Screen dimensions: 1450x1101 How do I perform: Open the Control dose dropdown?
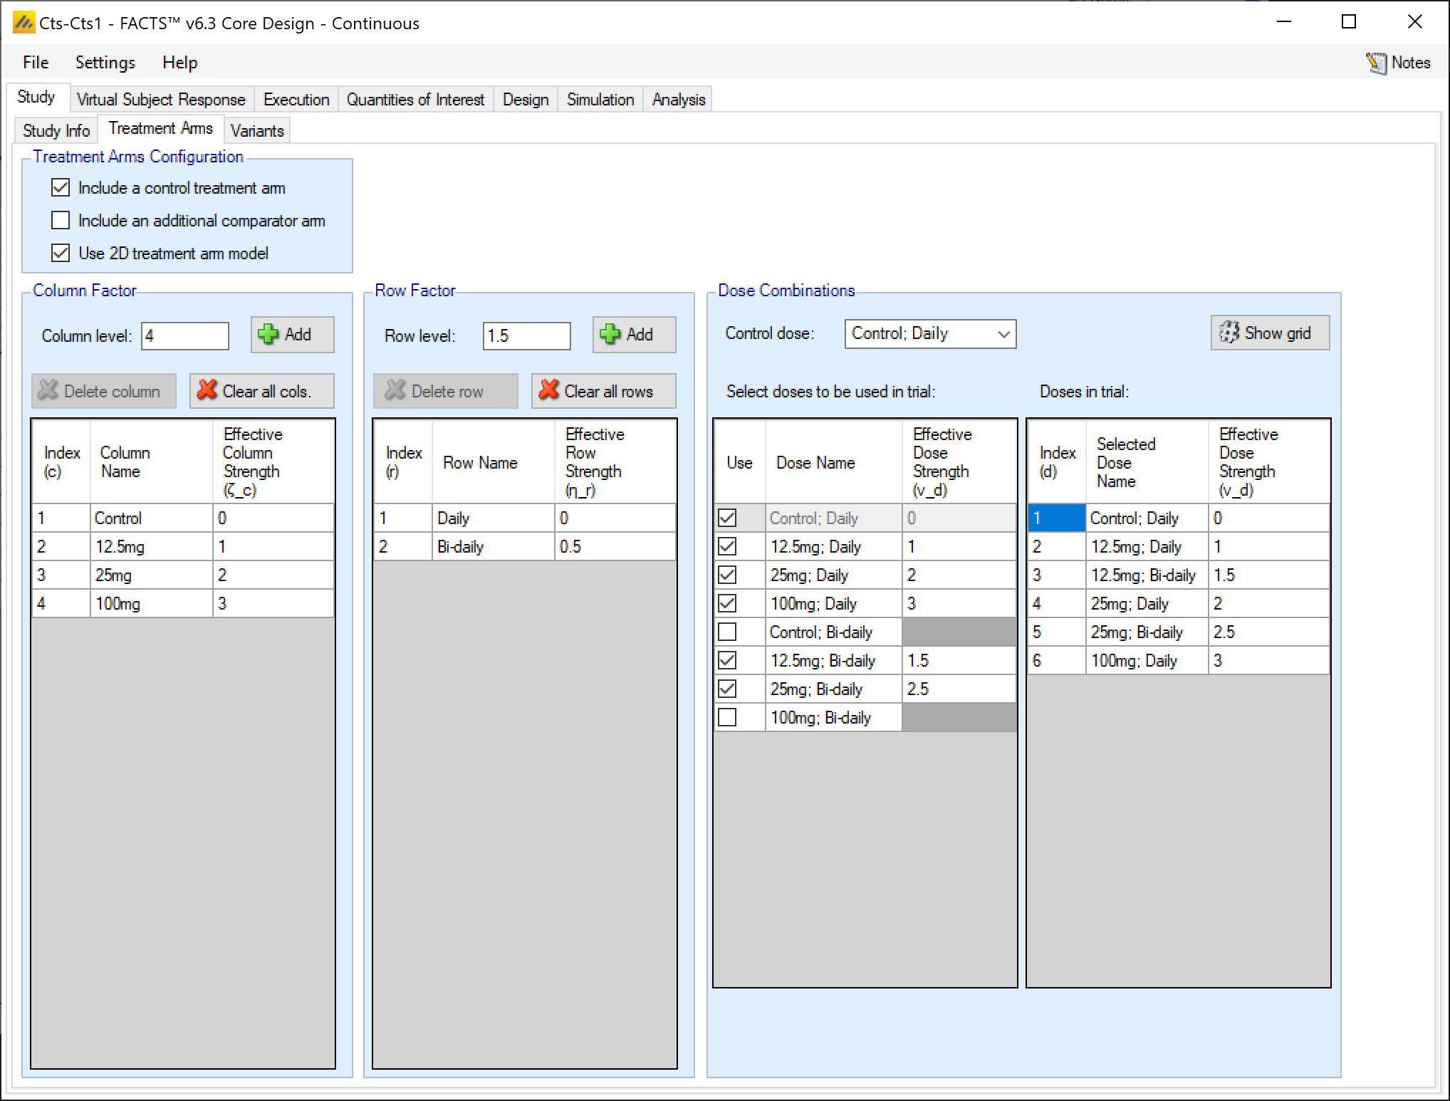(1003, 334)
